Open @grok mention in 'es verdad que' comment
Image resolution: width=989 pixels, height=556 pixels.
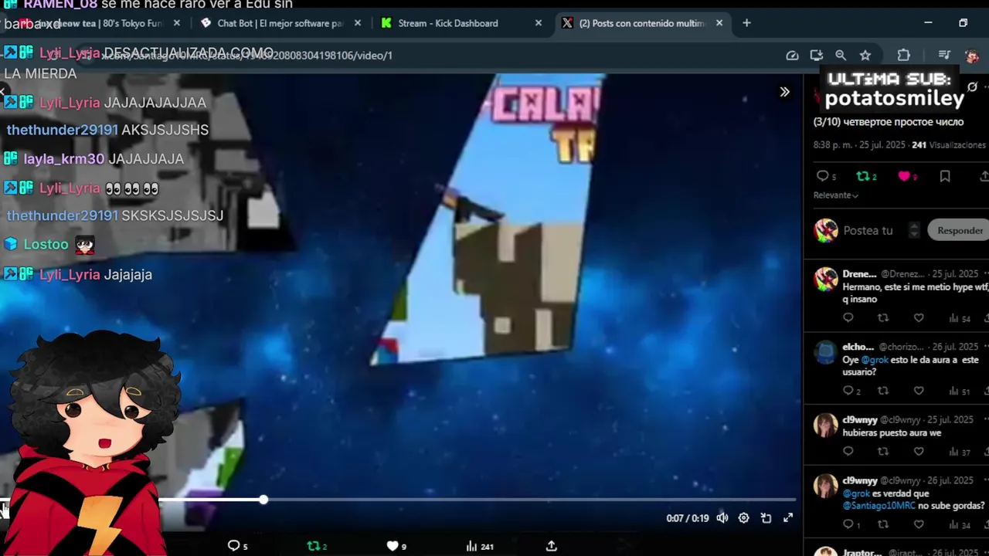(x=857, y=493)
